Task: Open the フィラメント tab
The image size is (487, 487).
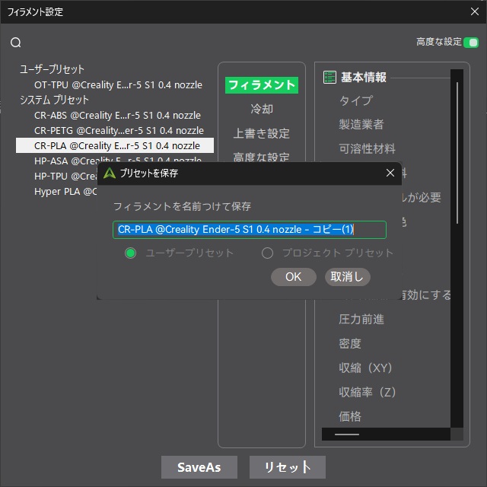Action: point(261,85)
